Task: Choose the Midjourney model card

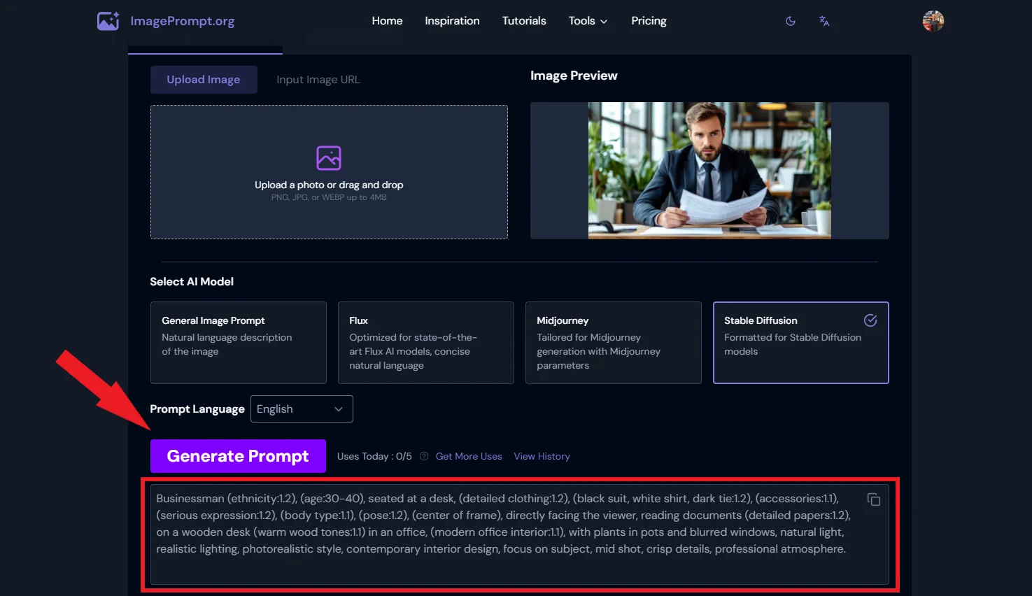Action: 614,343
